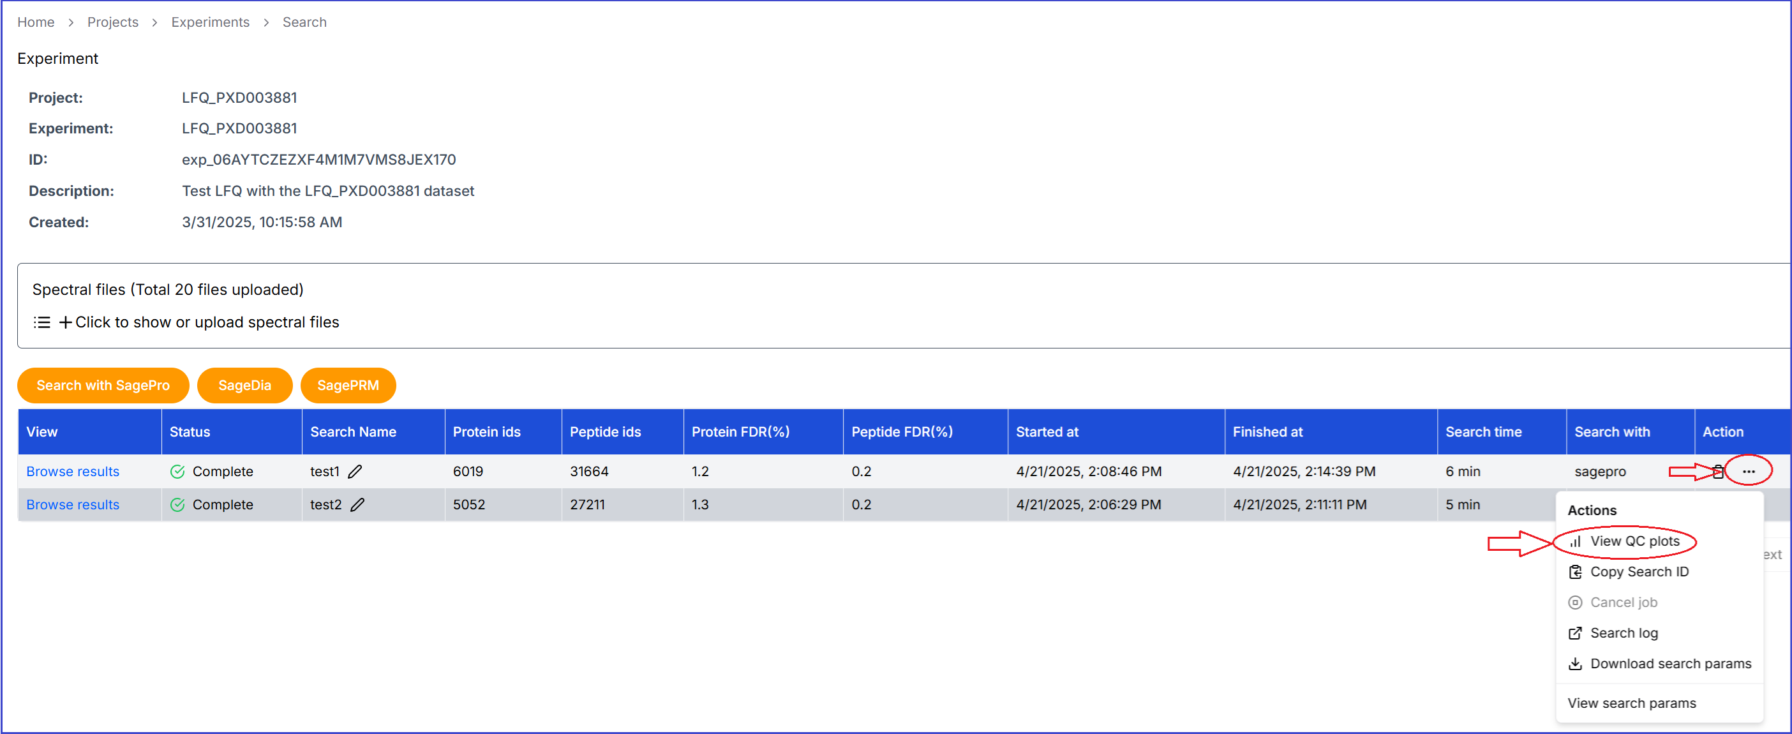Viewport: 1792px width, 734px height.
Task: Open Browse results for test2
Action: click(73, 504)
